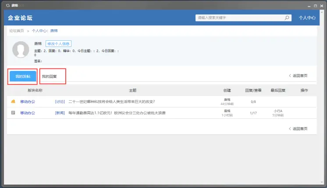This screenshot has height=188, width=327.
Task: Go to 论坛首页 breadcrumb link
Action: coord(17,31)
